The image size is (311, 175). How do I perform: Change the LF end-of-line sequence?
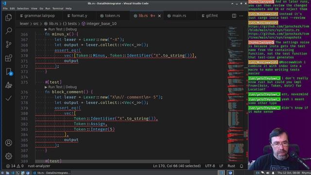point(221,166)
